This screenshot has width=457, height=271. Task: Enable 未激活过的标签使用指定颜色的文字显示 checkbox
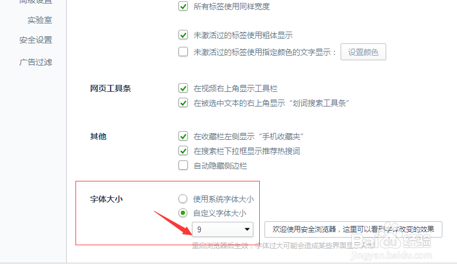pyautogui.click(x=183, y=52)
